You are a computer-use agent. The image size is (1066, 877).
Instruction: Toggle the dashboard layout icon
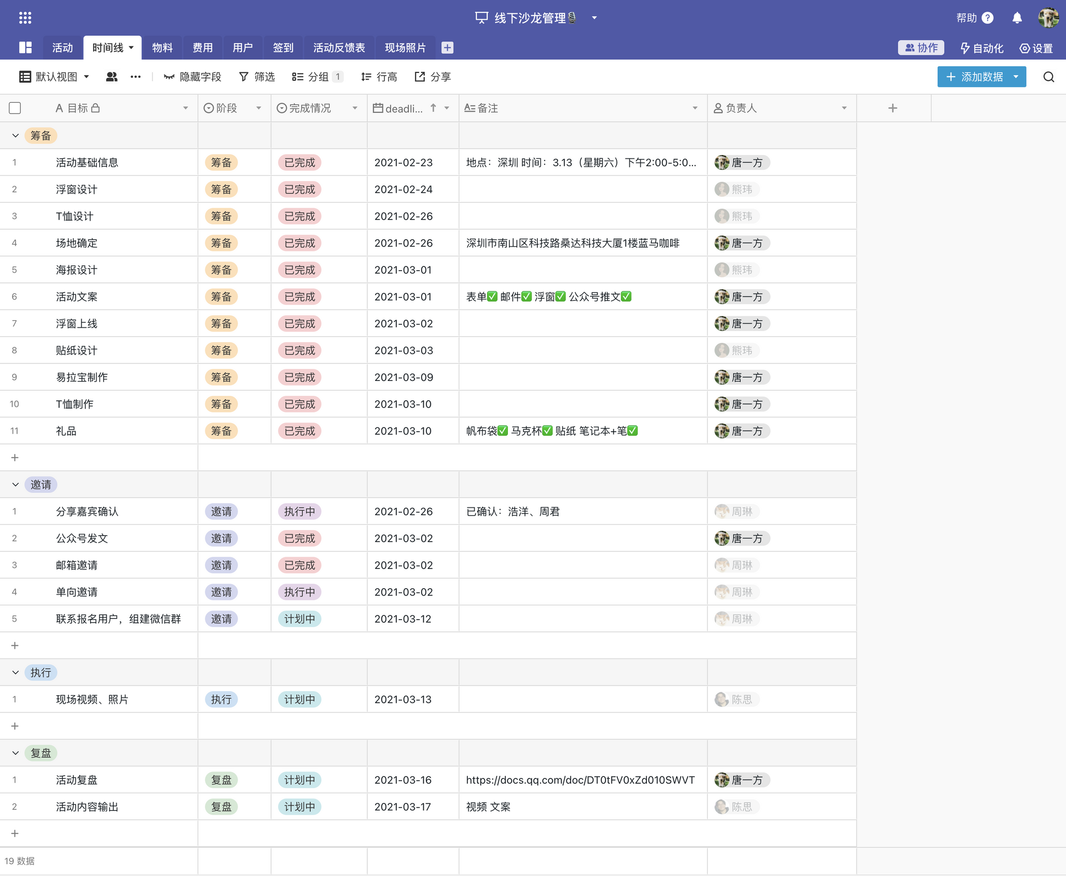tap(25, 47)
